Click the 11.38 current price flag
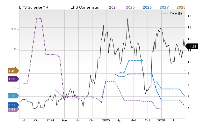Image resolution: width=204 pixels, height=122 pixels. click(192, 46)
